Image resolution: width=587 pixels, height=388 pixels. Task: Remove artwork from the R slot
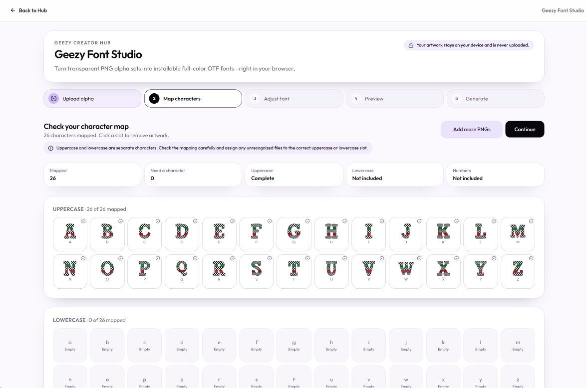pos(220,271)
